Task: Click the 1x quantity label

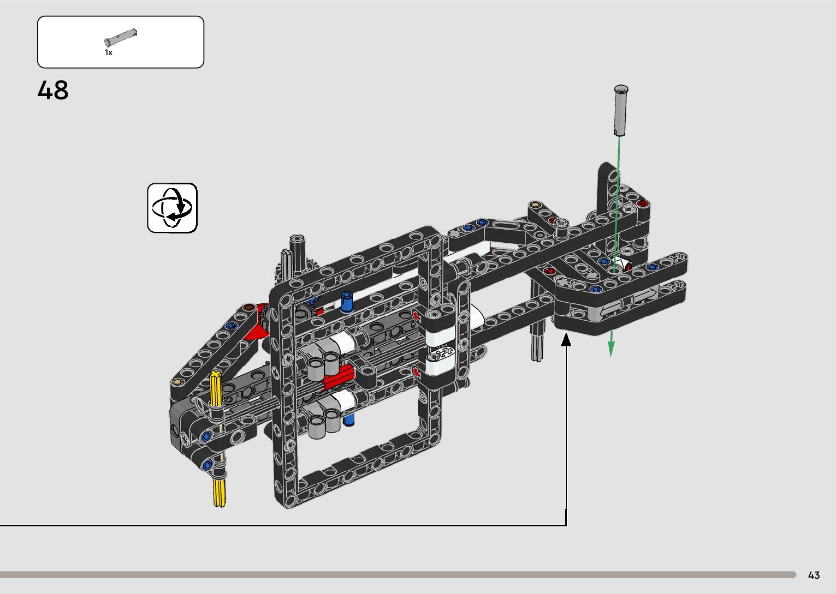Action: tap(109, 53)
